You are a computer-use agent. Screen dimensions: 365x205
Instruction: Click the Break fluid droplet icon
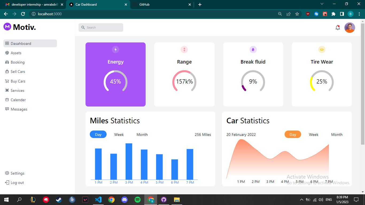[253, 49]
